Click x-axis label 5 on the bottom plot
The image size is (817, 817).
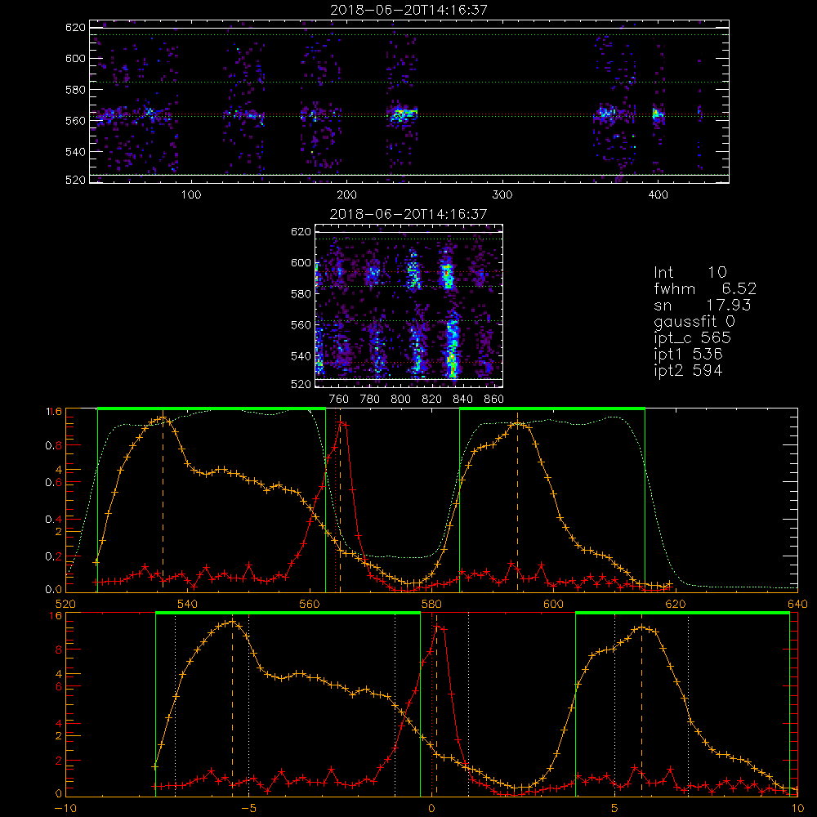coord(615,808)
